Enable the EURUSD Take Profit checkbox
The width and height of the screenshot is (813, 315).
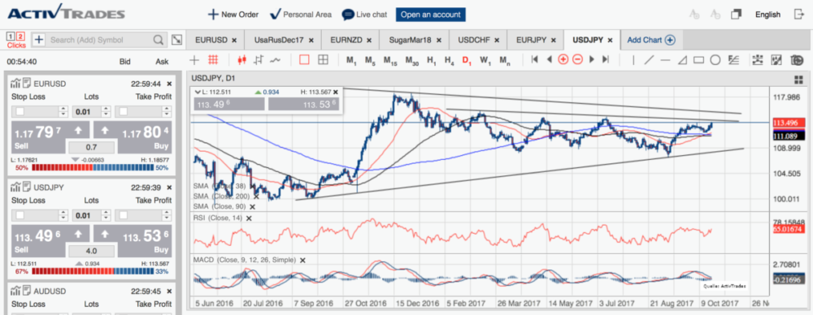click(x=124, y=111)
